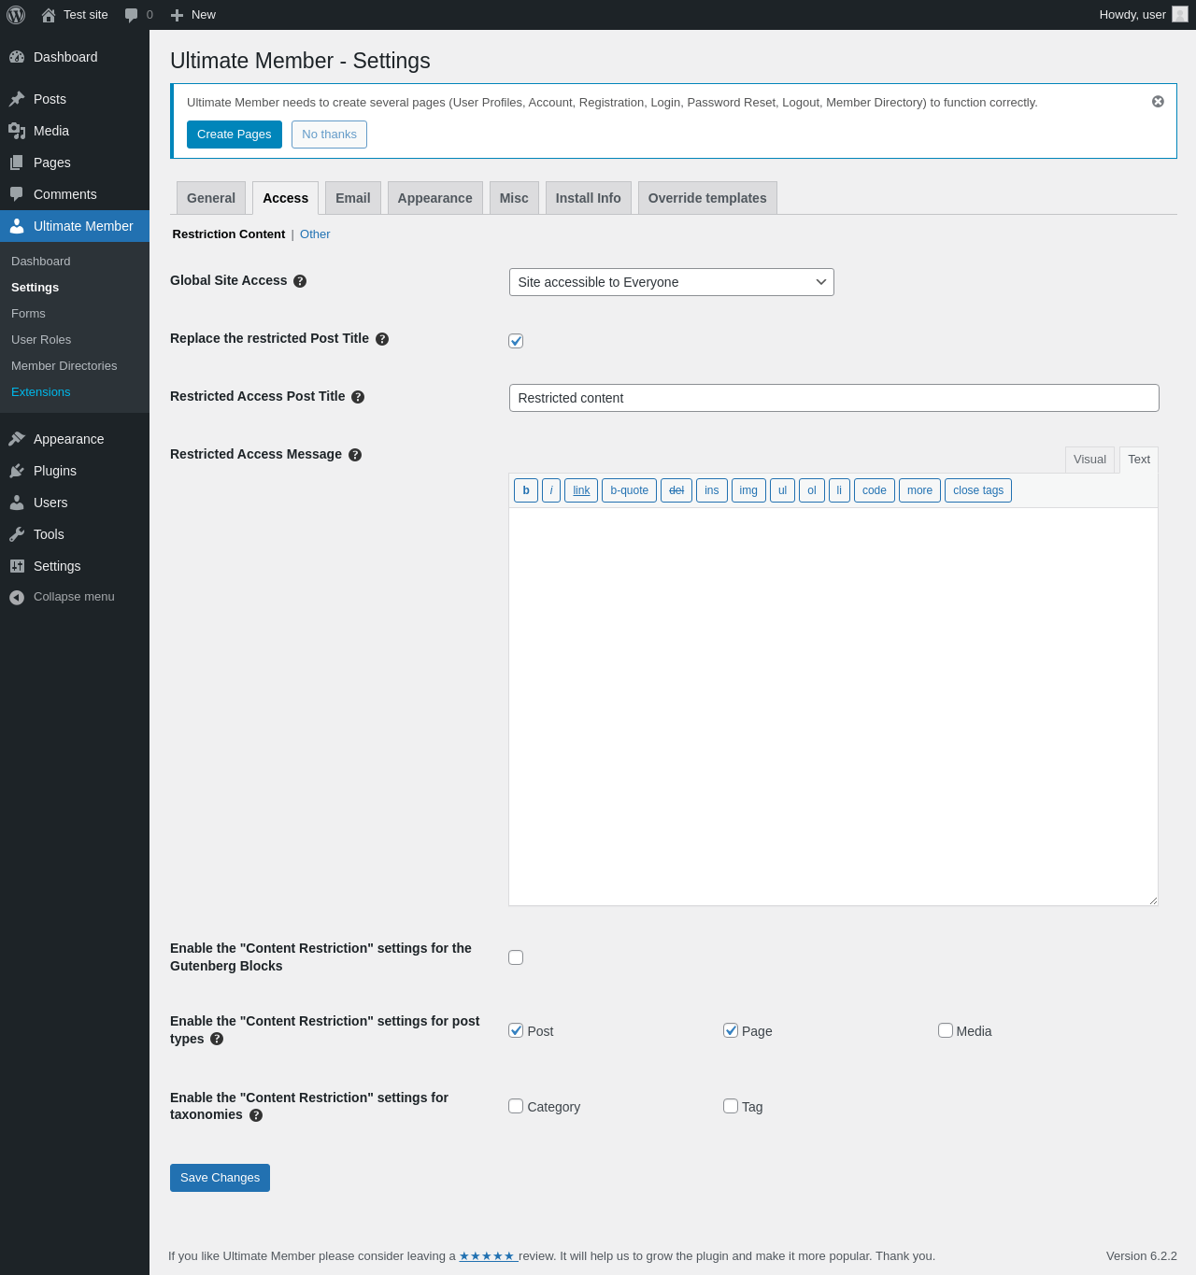The width and height of the screenshot is (1196, 1275).
Task: Click the Test site home icon
Action: [x=49, y=15]
